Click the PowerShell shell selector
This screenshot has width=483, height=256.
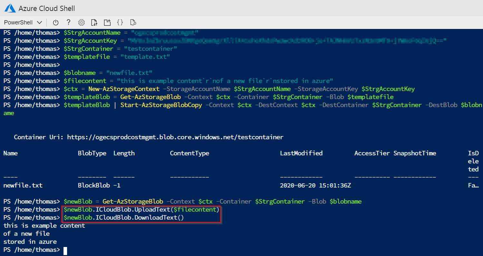18,22
